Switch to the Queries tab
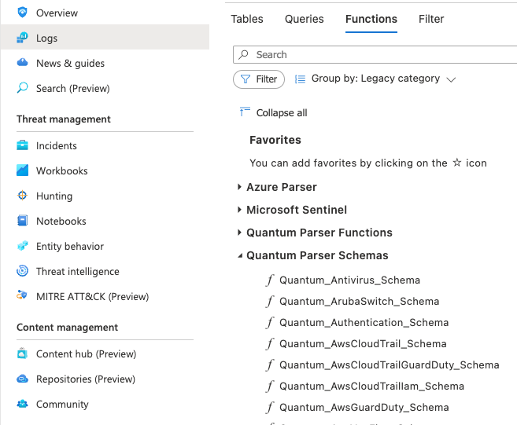 coord(304,19)
